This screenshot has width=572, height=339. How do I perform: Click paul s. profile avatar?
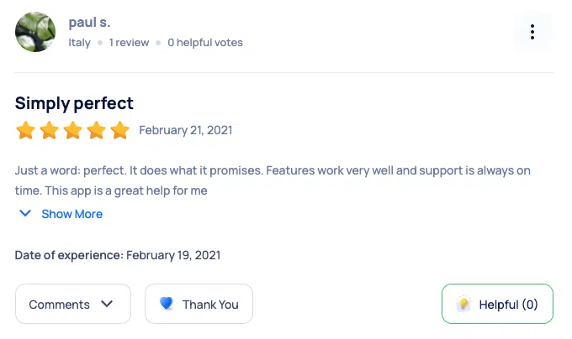36,32
